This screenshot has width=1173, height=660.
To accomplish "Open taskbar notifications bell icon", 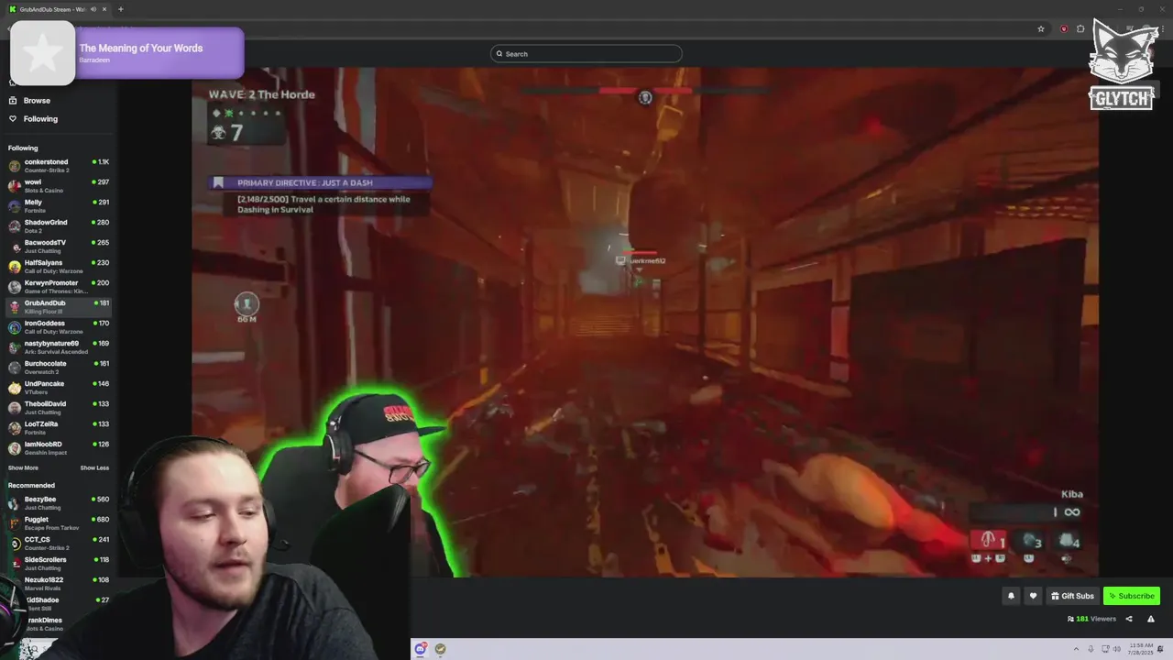I will click(x=1160, y=649).
